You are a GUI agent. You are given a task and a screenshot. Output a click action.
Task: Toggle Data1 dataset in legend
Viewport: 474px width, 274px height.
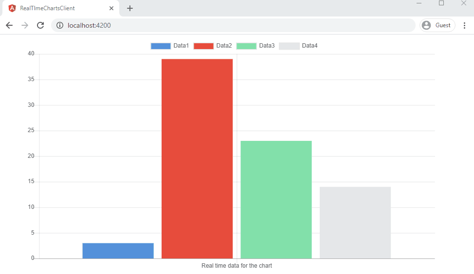click(161, 46)
